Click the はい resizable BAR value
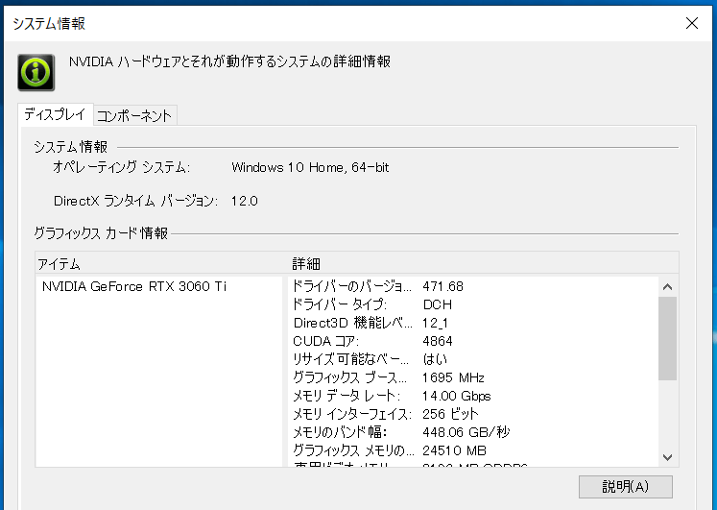The image size is (717, 510). [x=435, y=359]
